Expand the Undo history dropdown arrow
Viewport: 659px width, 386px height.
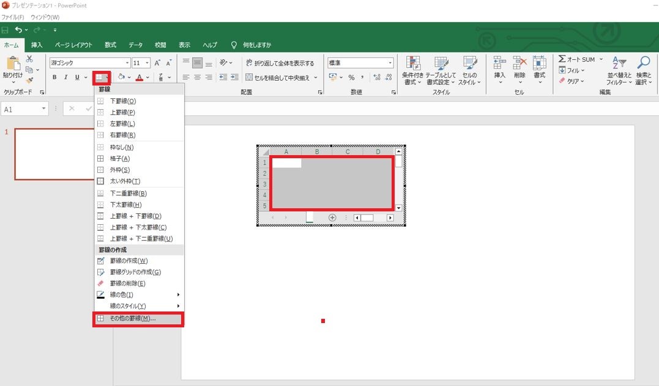26,30
